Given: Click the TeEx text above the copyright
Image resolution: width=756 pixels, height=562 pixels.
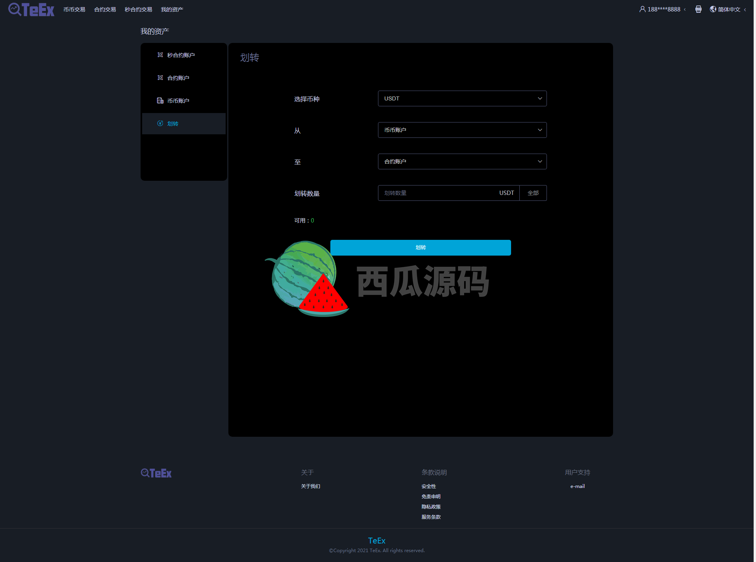Looking at the screenshot, I should pos(377,541).
